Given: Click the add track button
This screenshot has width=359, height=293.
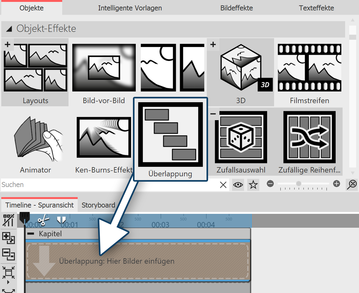Looking at the screenshot, I should (x=8, y=239).
